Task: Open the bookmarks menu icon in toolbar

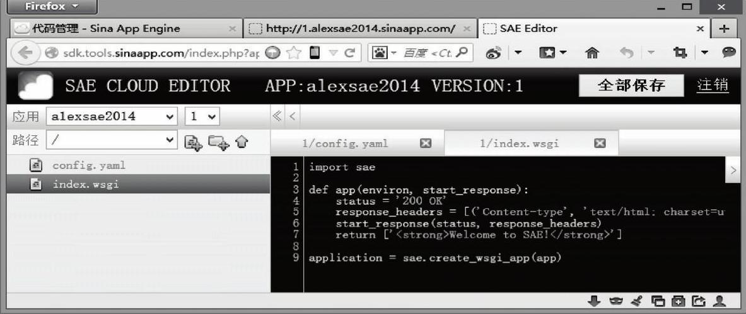Action: coord(546,53)
